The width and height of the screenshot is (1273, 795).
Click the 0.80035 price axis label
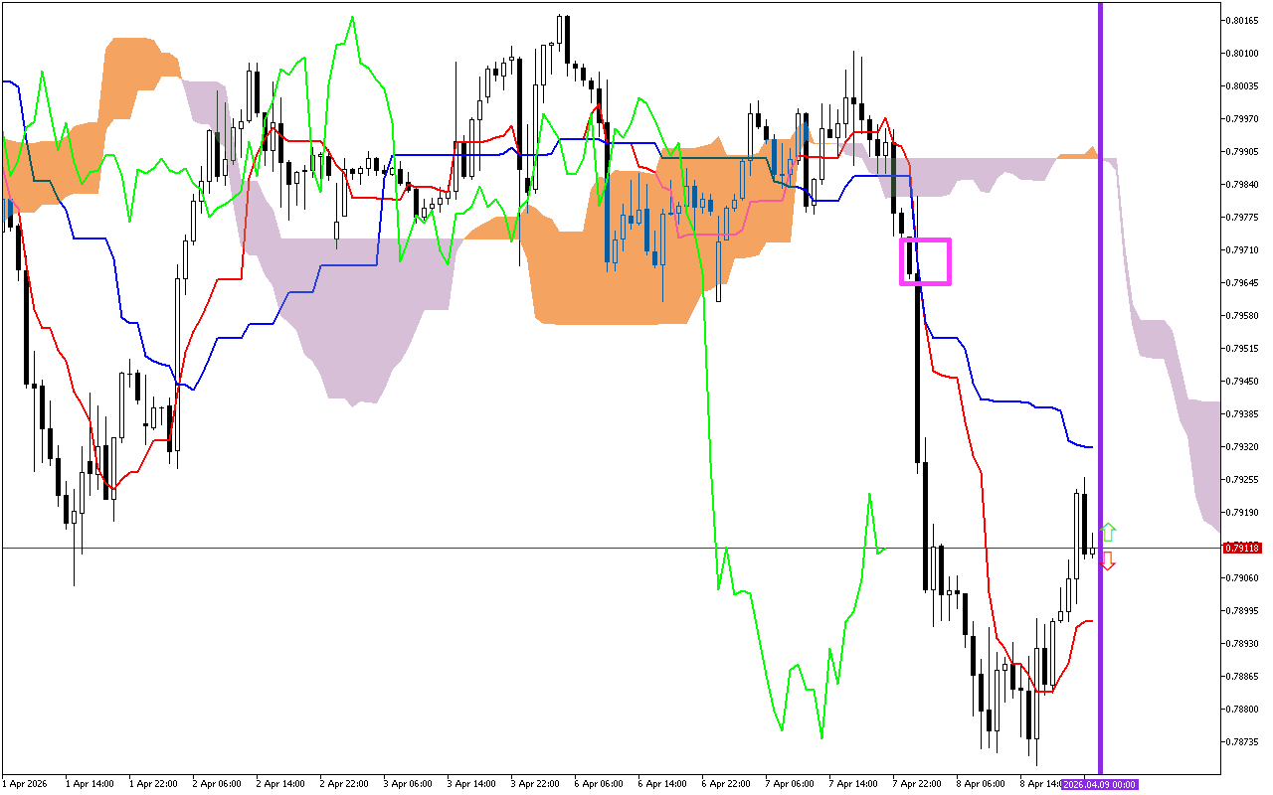click(1242, 85)
